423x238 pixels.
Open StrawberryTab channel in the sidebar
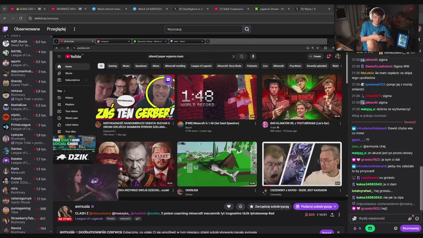[x=25, y=220]
